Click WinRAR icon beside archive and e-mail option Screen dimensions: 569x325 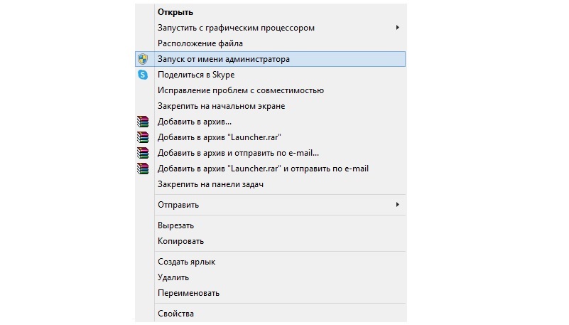pos(143,153)
